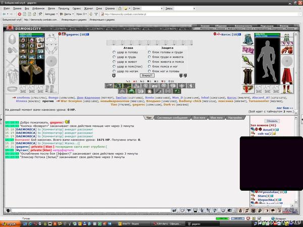Click the opponent's red gloves item
303x227 pixels.
click(287, 50)
